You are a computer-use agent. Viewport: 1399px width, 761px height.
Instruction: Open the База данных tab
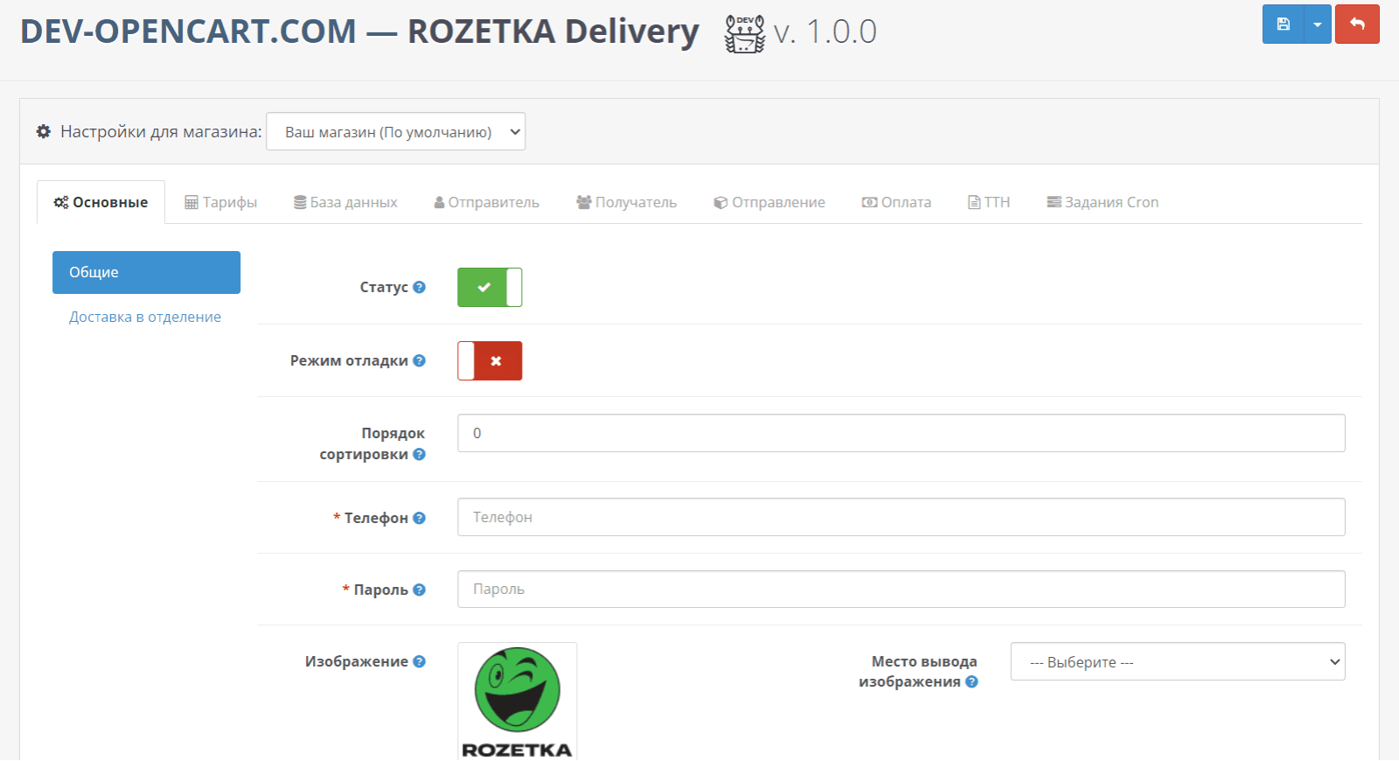pyautogui.click(x=345, y=202)
